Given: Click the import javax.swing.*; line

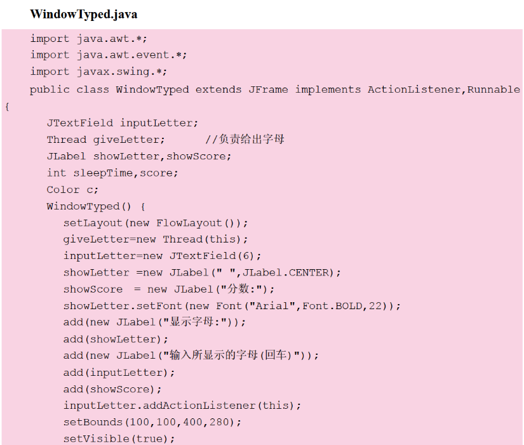Looking at the screenshot, I should pos(98,72).
